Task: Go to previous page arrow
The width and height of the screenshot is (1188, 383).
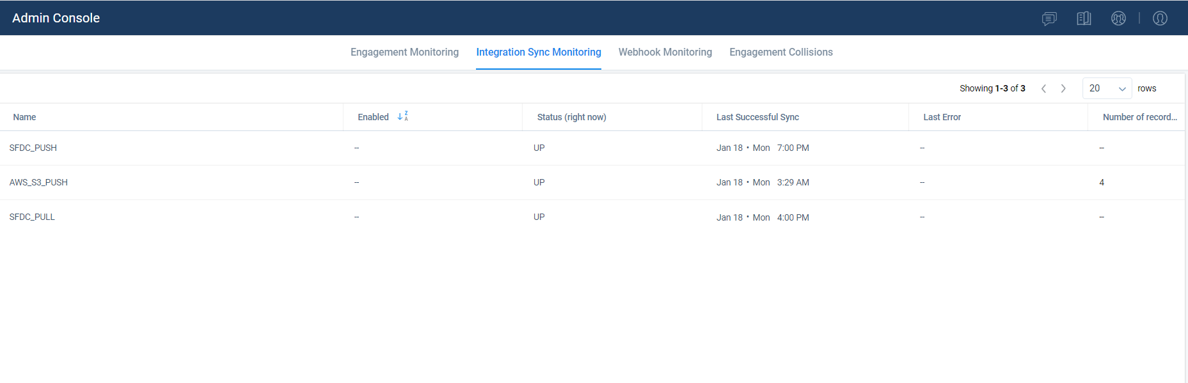Action: pos(1043,89)
